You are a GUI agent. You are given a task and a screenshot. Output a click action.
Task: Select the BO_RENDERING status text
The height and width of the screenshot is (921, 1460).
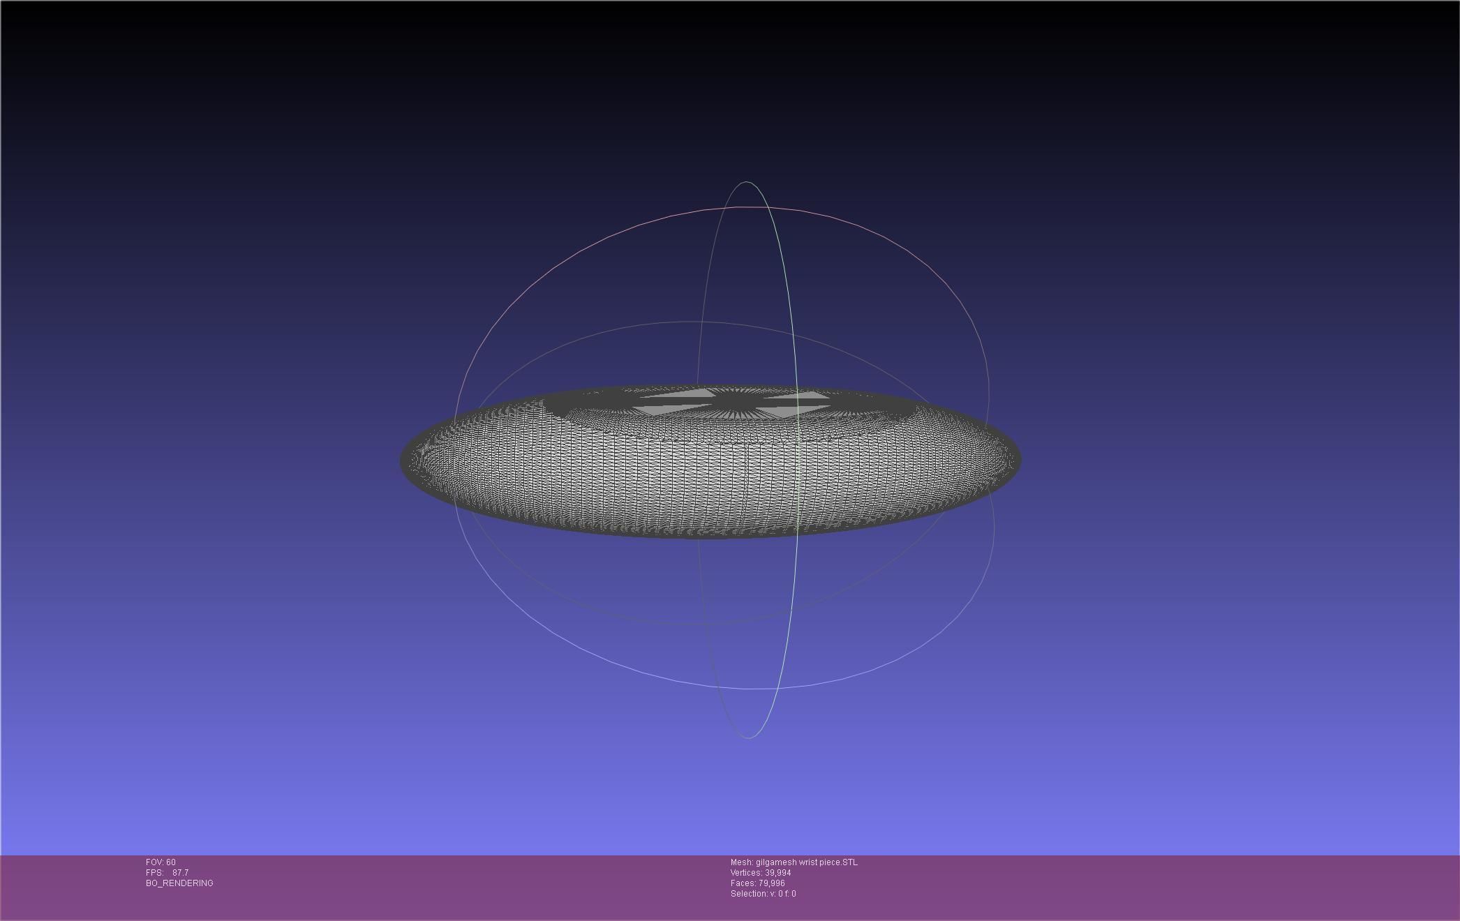pos(179,883)
